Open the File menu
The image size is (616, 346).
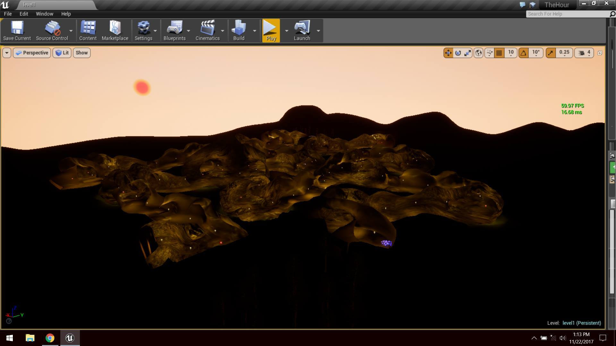tap(8, 14)
